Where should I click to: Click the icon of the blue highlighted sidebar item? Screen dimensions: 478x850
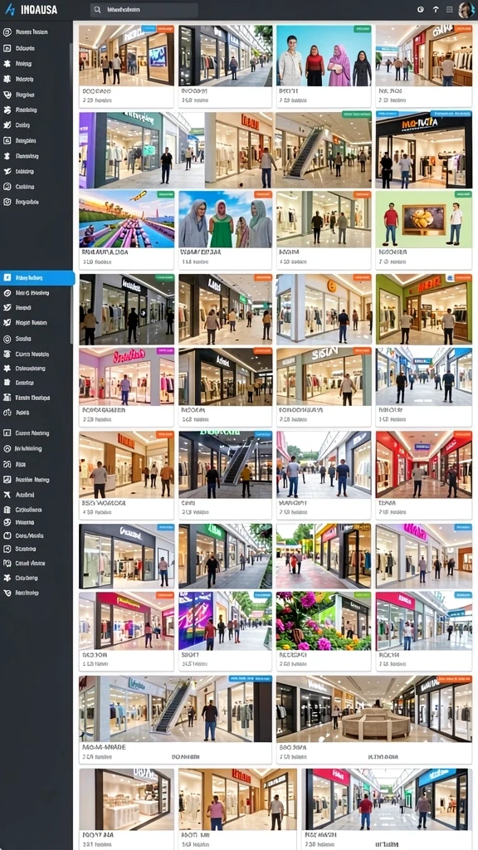click(x=7, y=277)
